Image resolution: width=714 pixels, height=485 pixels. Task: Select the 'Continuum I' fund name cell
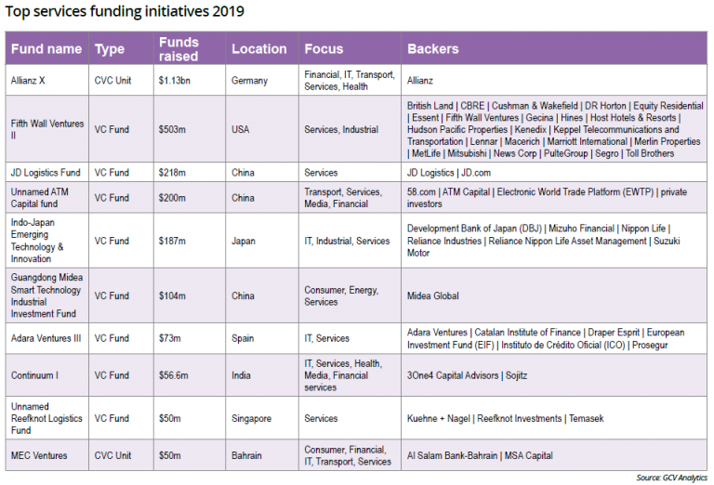tap(37, 376)
